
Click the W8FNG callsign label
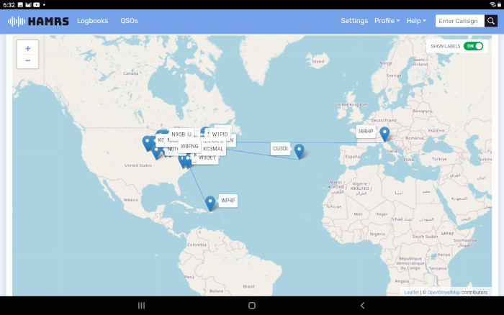point(189,146)
